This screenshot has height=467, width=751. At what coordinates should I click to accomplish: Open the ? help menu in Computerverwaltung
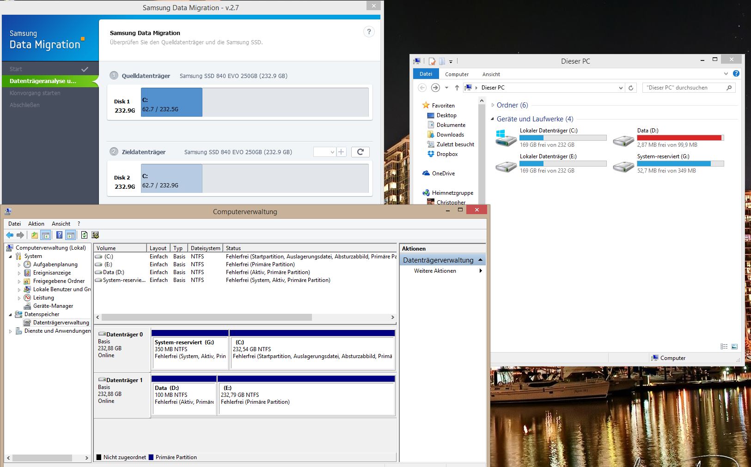tap(79, 224)
